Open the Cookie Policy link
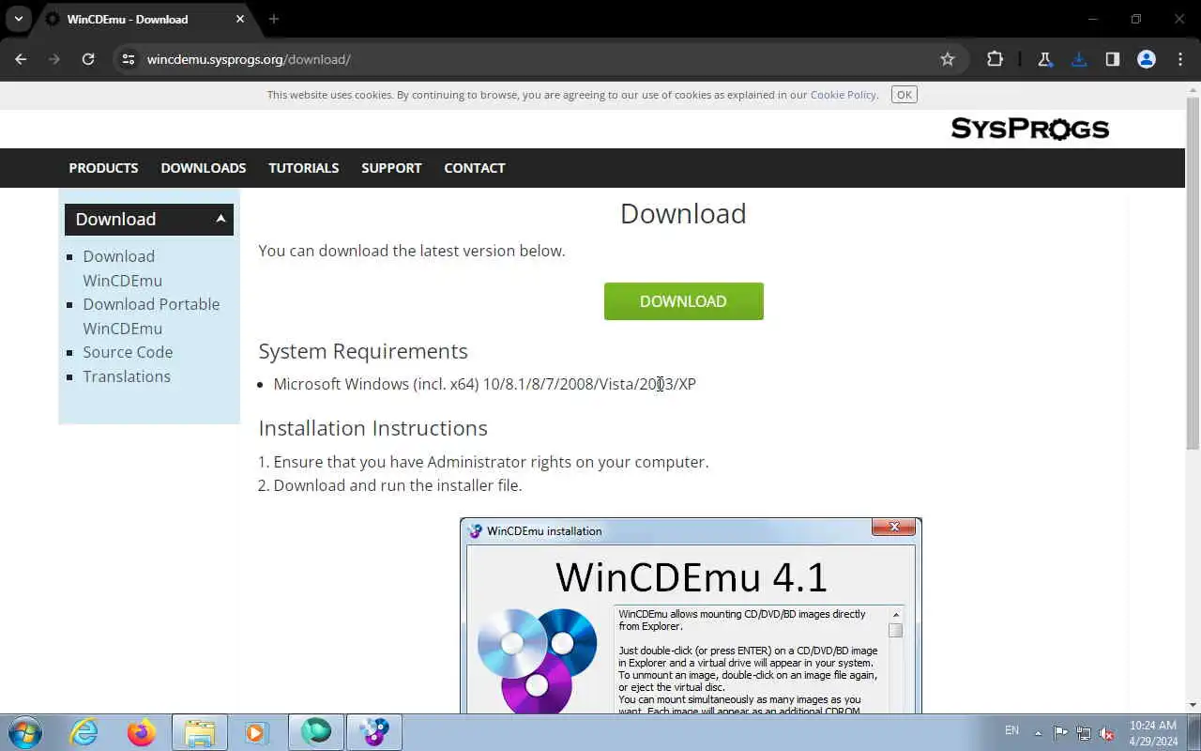The height and width of the screenshot is (751, 1201). point(843,95)
